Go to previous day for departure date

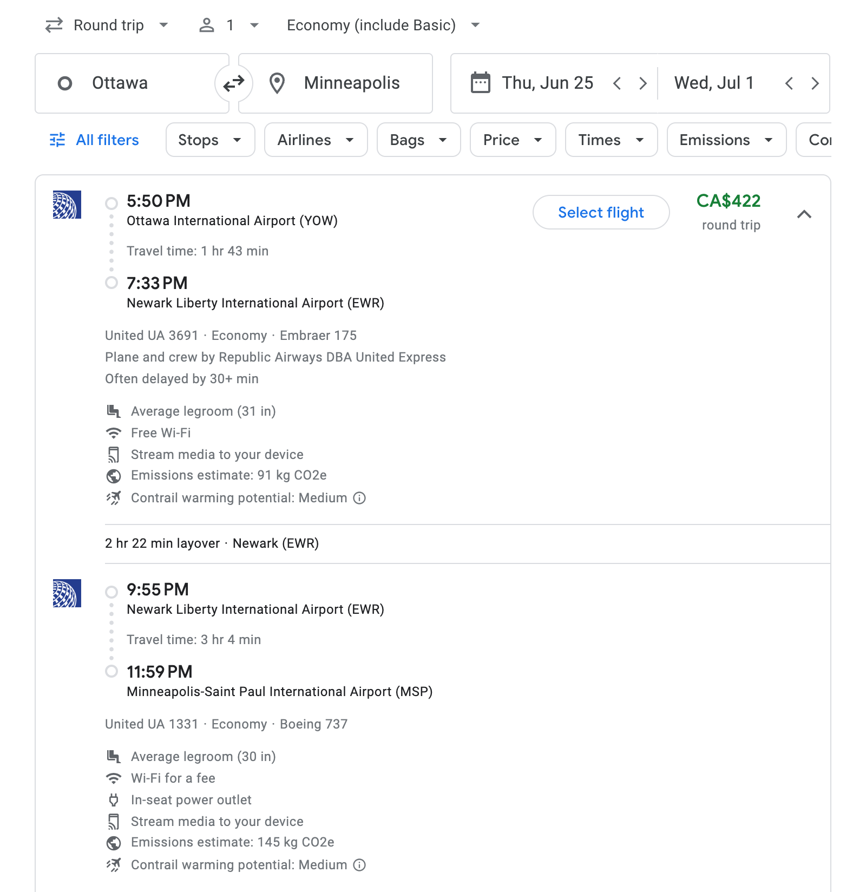(x=617, y=83)
